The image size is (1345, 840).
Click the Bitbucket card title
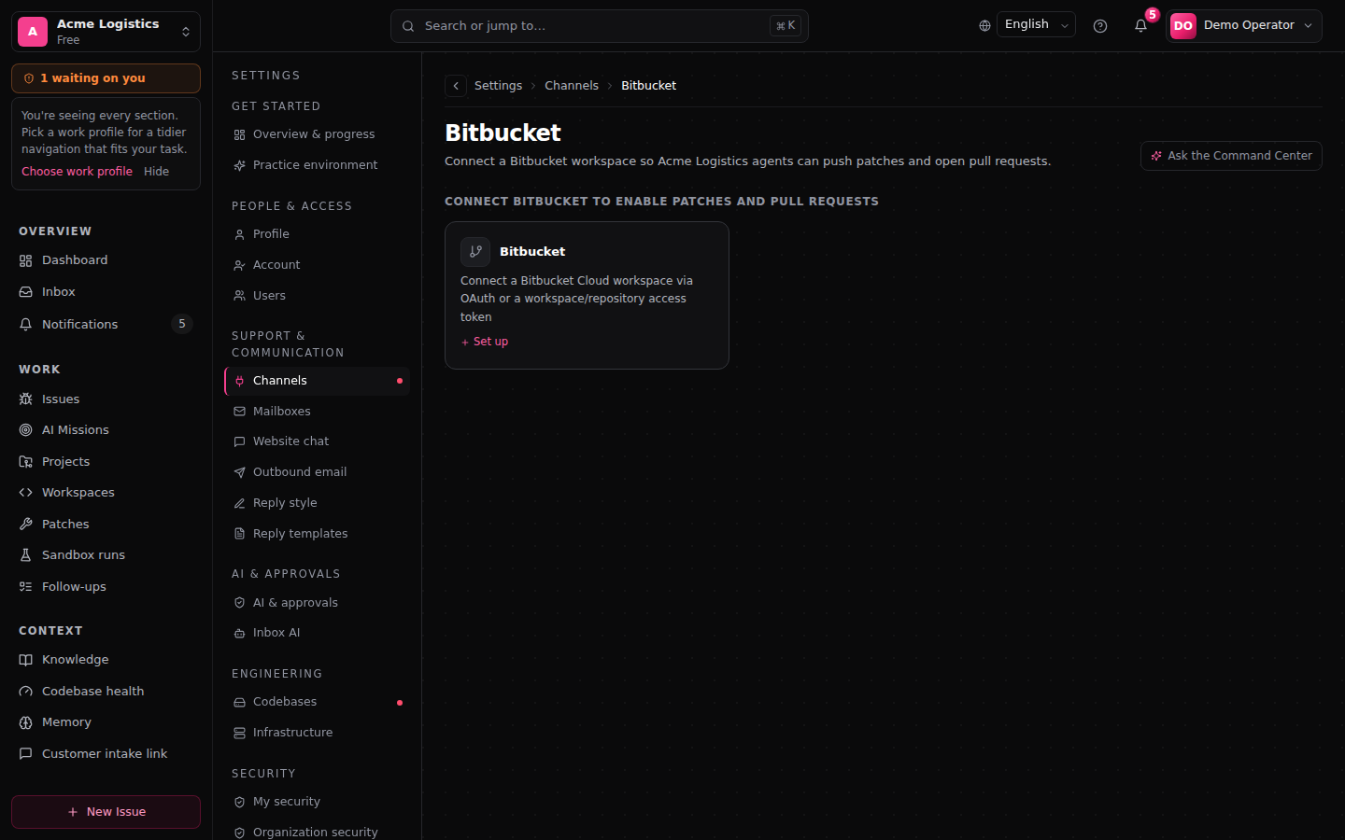click(532, 252)
